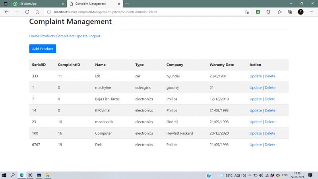Viewport: 318px width, 179px height.
Task: Open the green Q extension icon
Action: (x=258, y=12)
